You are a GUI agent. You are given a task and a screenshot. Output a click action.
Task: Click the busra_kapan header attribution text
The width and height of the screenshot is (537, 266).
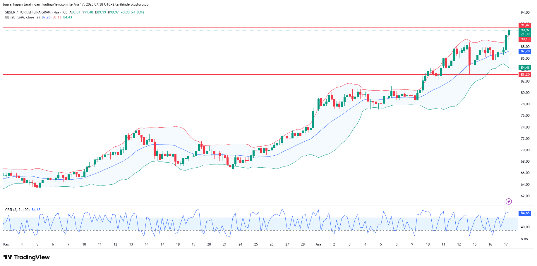tap(76, 4)
